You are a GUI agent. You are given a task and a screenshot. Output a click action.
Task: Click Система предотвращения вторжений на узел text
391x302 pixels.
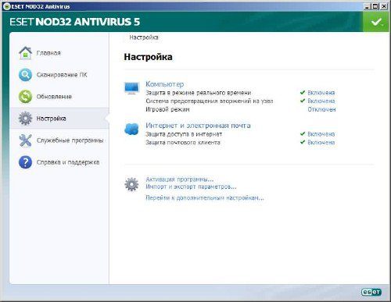[x=210, y=101]
